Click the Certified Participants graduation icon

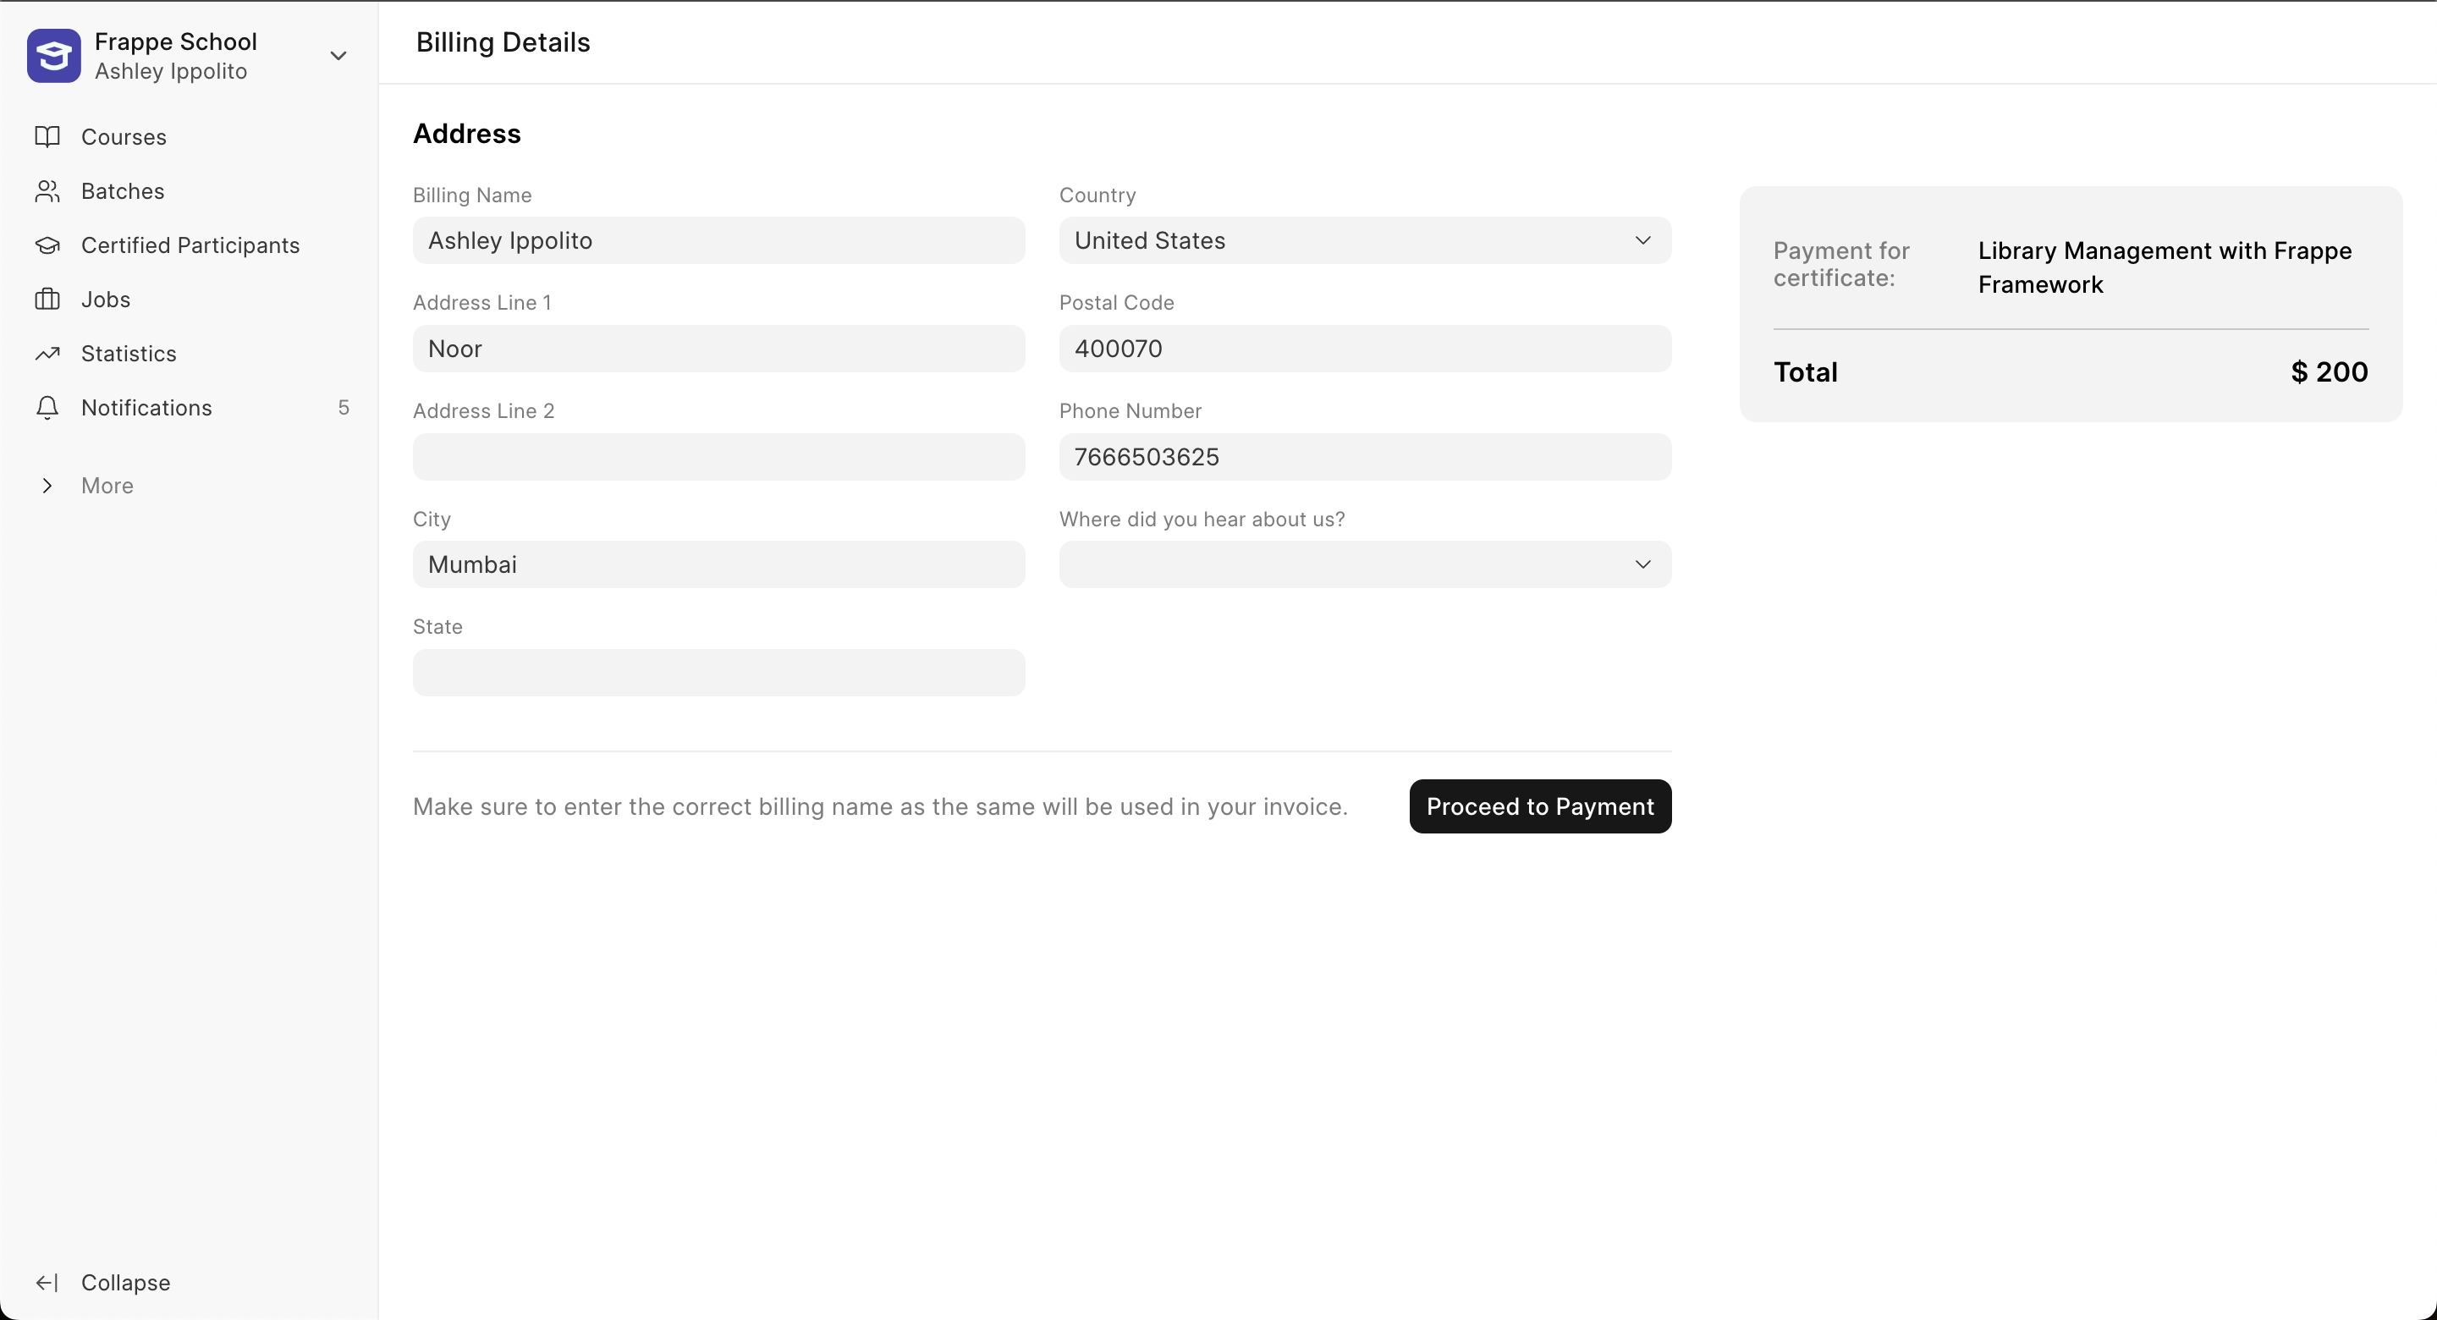point(47,245)
